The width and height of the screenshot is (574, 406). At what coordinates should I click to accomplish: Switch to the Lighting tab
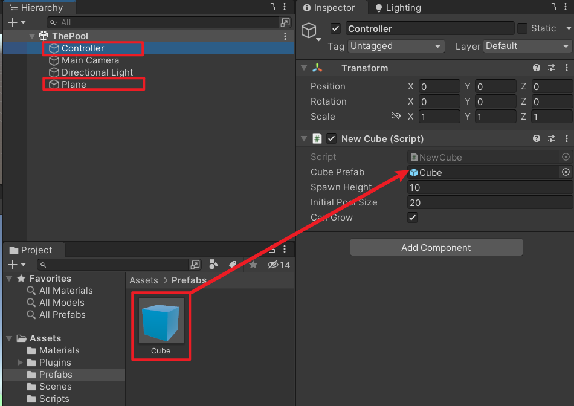(398, 8)
